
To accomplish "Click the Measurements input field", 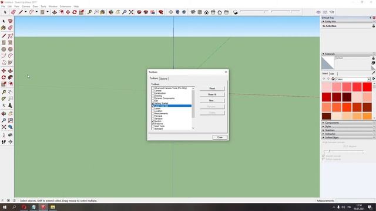I will [355, 200].
